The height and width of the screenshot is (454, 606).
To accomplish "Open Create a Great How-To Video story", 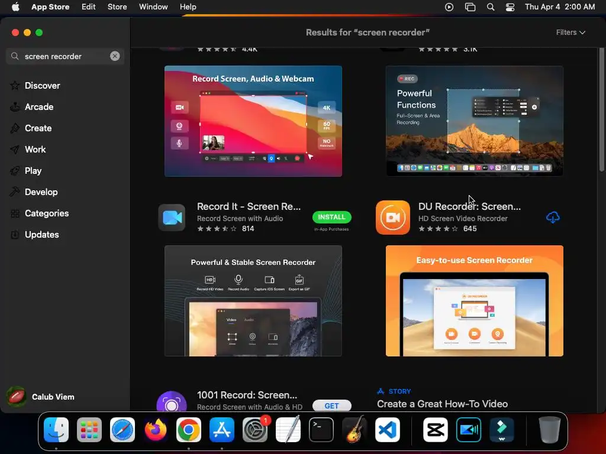I will click(442, 404).
